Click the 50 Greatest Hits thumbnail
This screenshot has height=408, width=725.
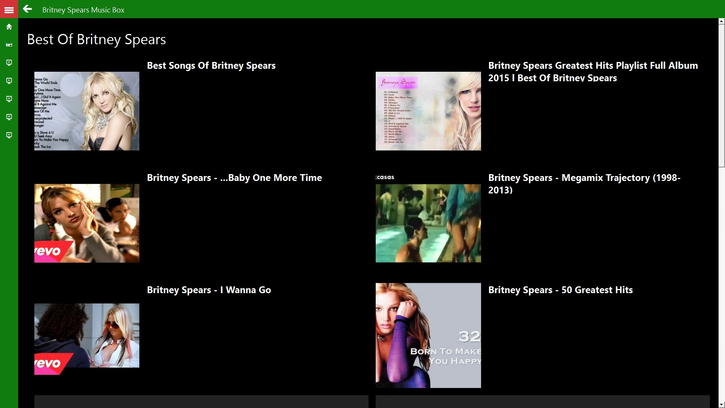[x=428, y=335]
